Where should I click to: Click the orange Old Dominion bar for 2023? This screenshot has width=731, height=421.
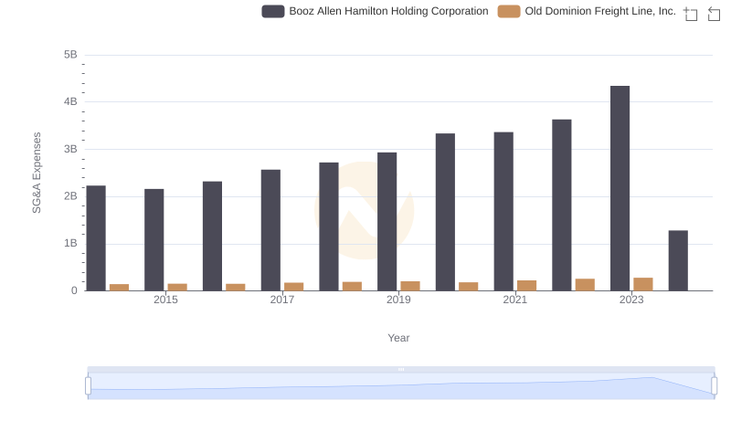click(x=643, y=284)
